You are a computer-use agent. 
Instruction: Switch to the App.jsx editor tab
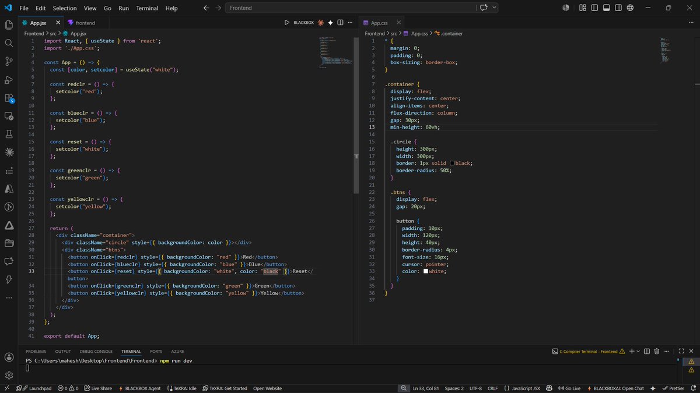pyautogui.click(x=38, y=23)
